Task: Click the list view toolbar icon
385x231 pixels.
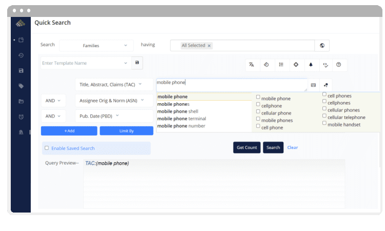Action: [x=281, y=65]
